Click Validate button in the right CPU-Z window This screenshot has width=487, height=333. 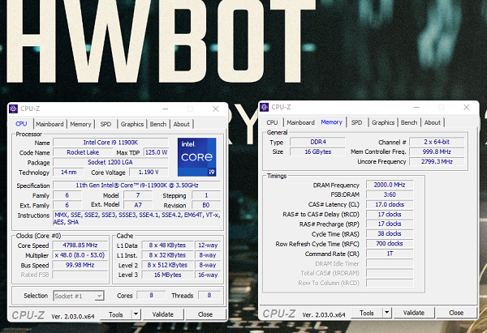tap(414, 313)
